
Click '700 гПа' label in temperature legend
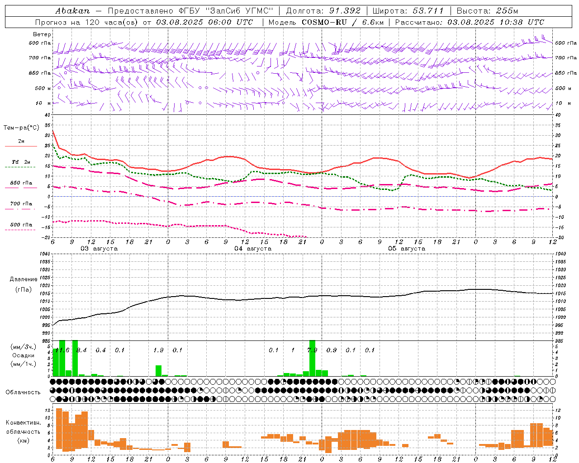tap(21, 203)
